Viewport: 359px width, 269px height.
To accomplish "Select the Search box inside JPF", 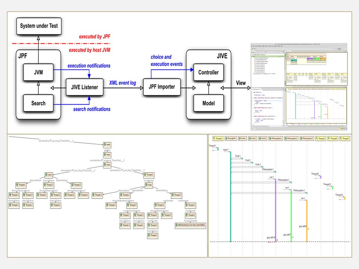I will pos(38,103).
